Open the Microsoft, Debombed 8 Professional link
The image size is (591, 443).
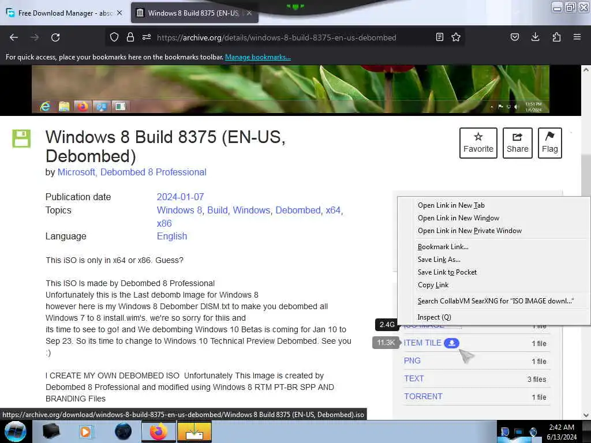(132, 172)
